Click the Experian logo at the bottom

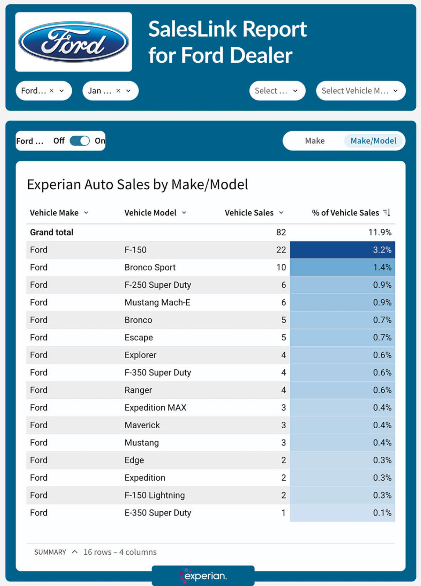click(x=203, y=576)
